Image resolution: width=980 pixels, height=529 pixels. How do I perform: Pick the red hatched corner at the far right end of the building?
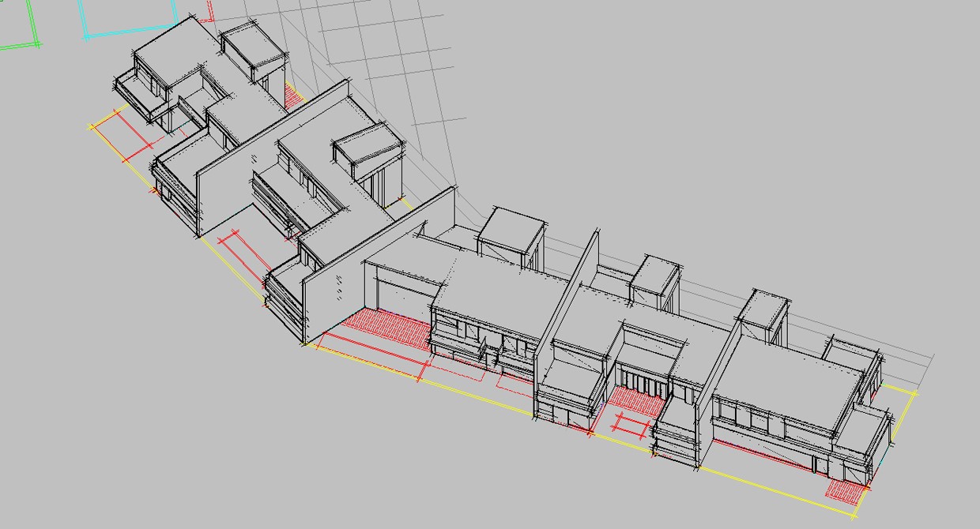click(846, 491)
